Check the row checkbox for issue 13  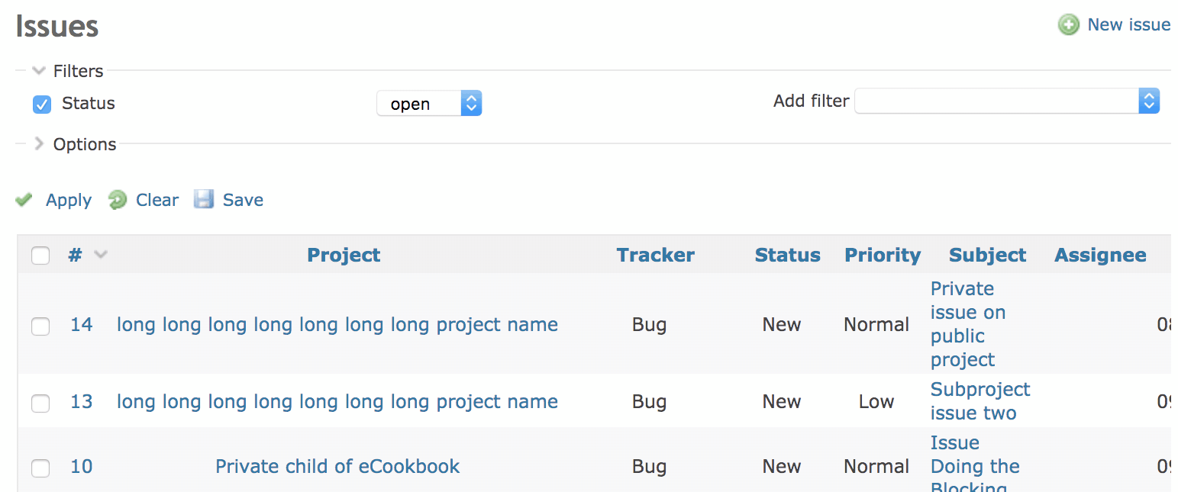(40, 403)
